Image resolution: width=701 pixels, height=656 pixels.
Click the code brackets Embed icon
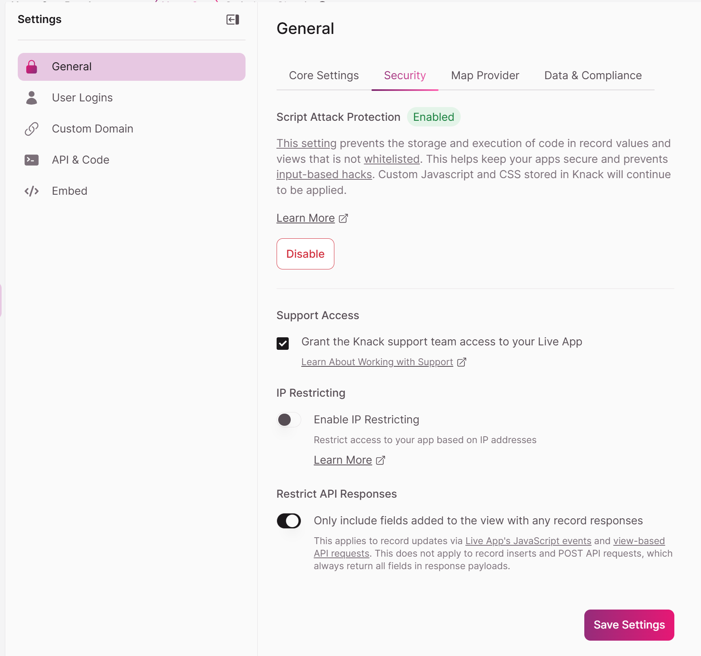(x=31, y=191)
